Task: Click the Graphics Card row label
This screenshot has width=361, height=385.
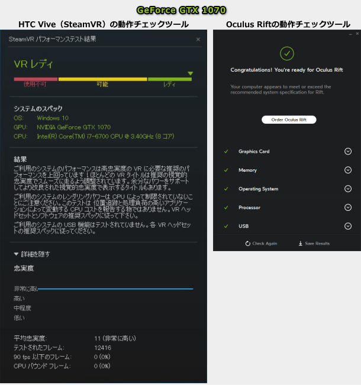Action: [254, 152]
